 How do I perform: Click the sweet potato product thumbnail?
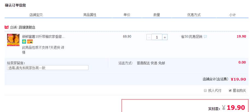pos(13,40)
